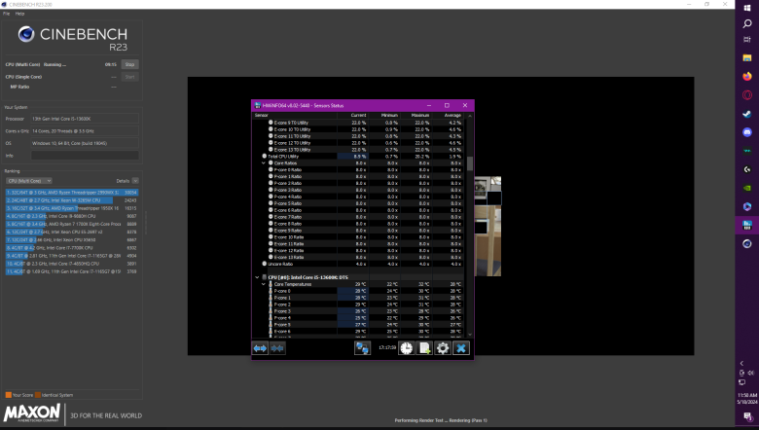This screenshot has width=759, height=430.
Task: Select the Threadripper 1950X ranking entry
Action: [72, 208]
